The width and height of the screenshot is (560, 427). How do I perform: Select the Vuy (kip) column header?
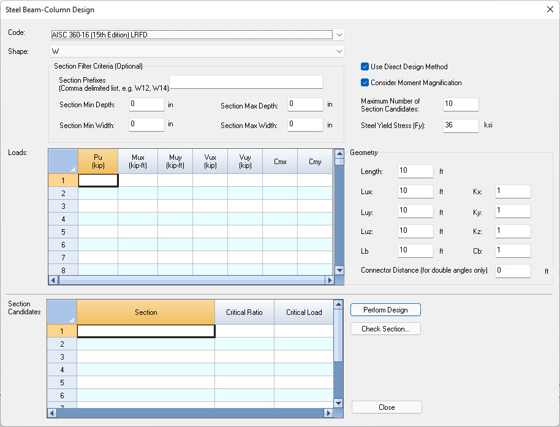point(245,161)
